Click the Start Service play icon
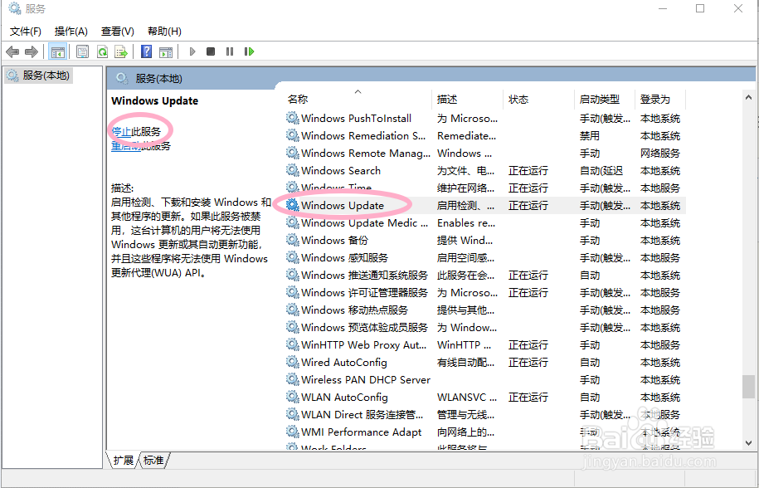 [192, 51]
